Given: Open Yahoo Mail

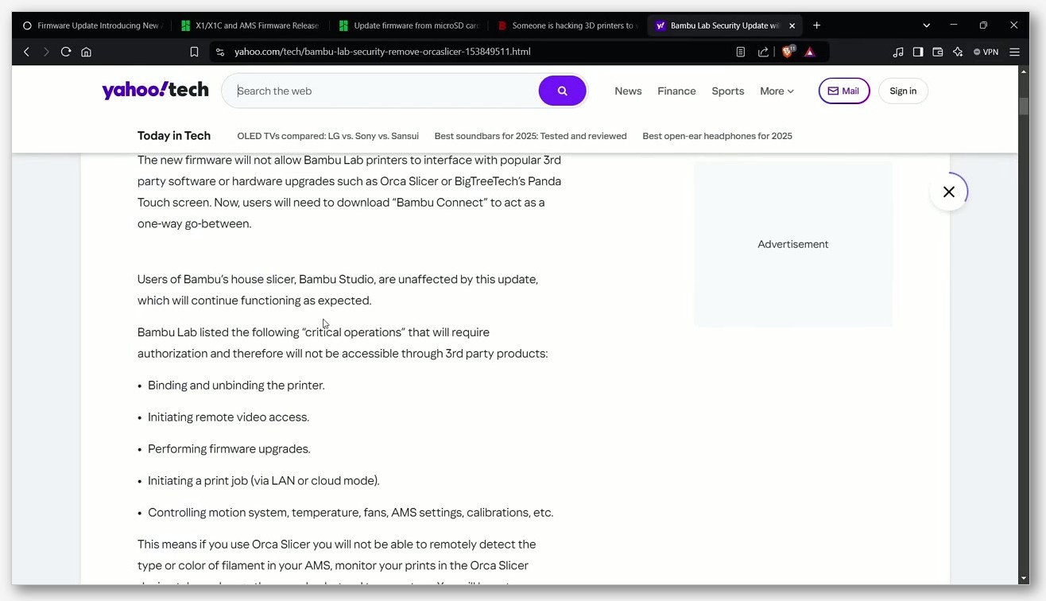Looking at the screenshot, I should [x=844, y=91].
